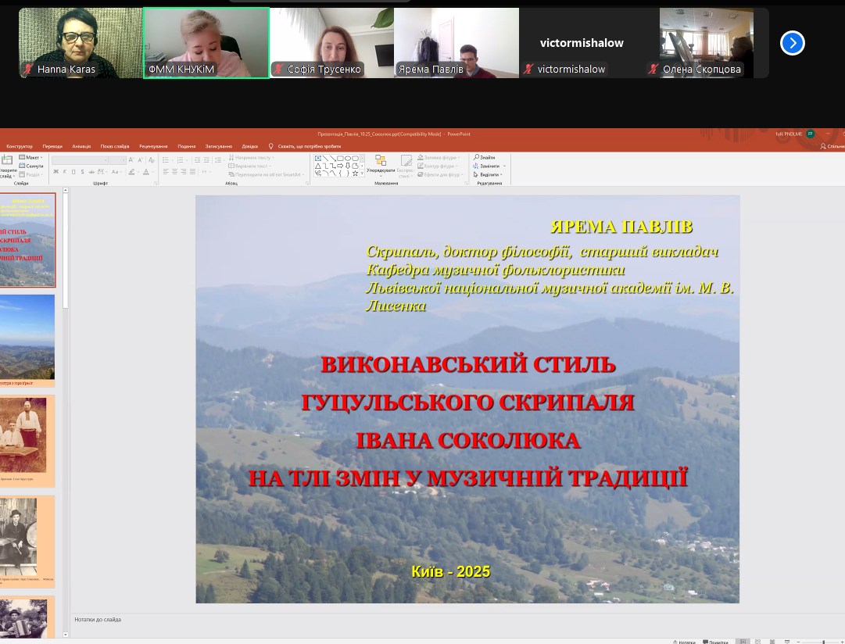Screen dimensions: 845x644
Task: Open the Записування ribbon tab
Action: [218, 146]
